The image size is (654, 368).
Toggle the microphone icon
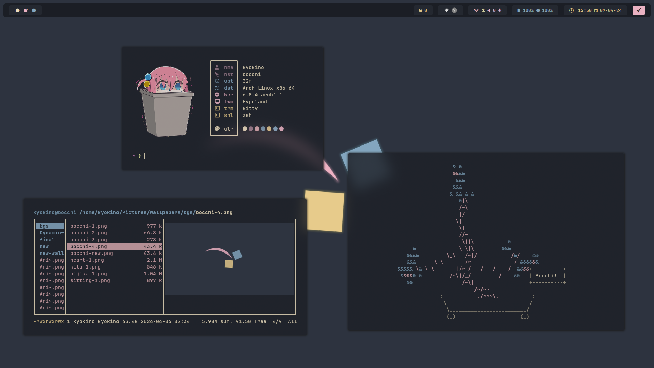pos(500,11)
